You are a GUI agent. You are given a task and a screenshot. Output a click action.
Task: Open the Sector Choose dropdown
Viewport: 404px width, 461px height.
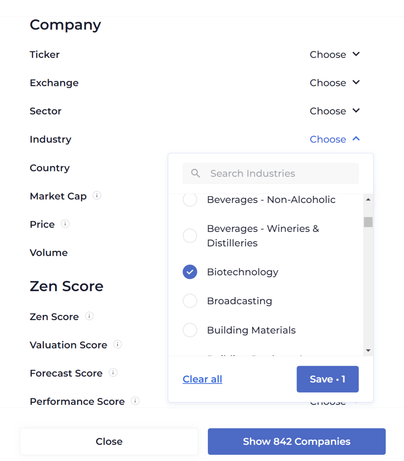click(x=335, y=111)
